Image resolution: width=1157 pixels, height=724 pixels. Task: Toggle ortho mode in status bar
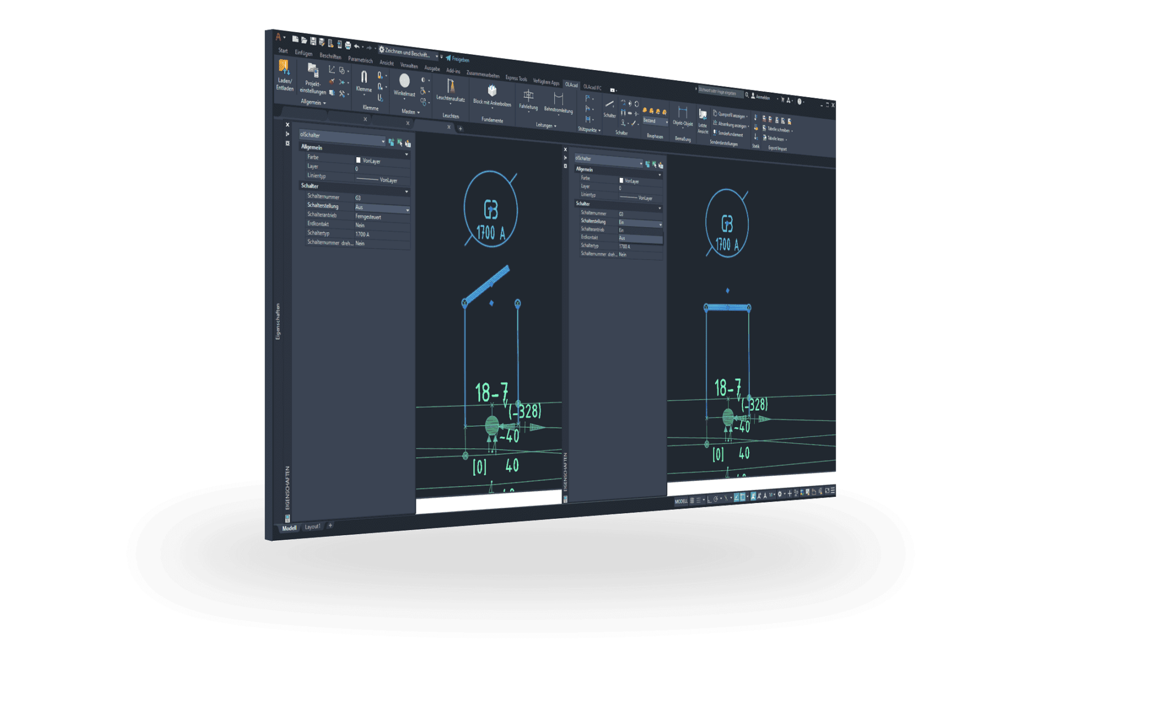[709, 500]
